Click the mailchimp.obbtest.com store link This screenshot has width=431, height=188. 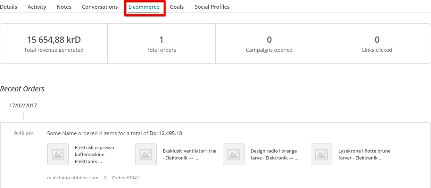tap(73, 178)
